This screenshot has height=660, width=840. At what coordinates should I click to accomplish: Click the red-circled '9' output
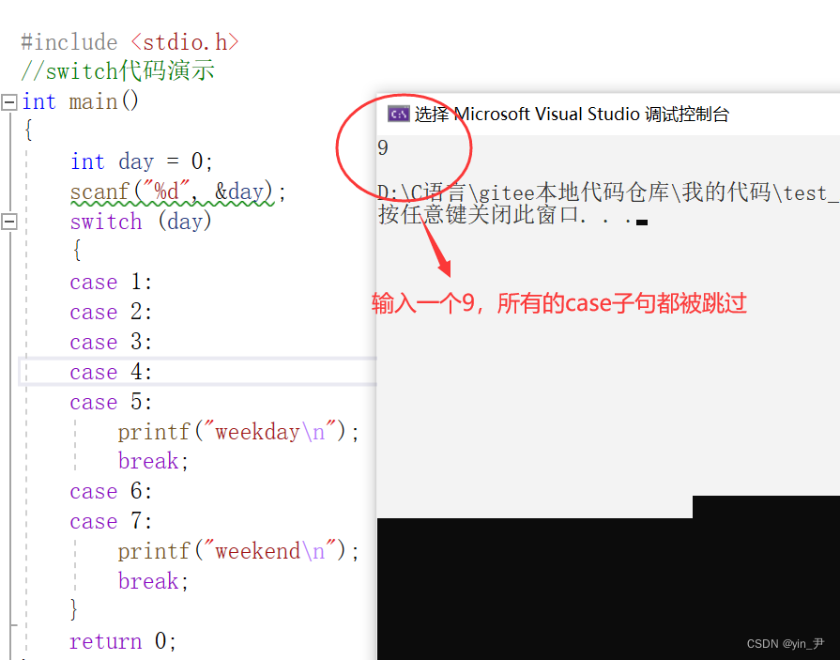pyautogui.click(x=384, y=147)
